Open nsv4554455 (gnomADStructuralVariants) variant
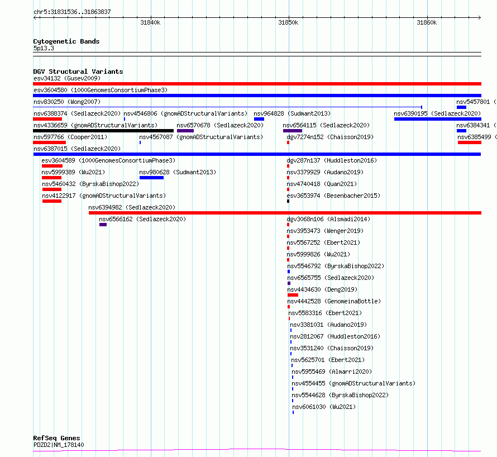This screenshot has height=457, width=497. point(353,383)
